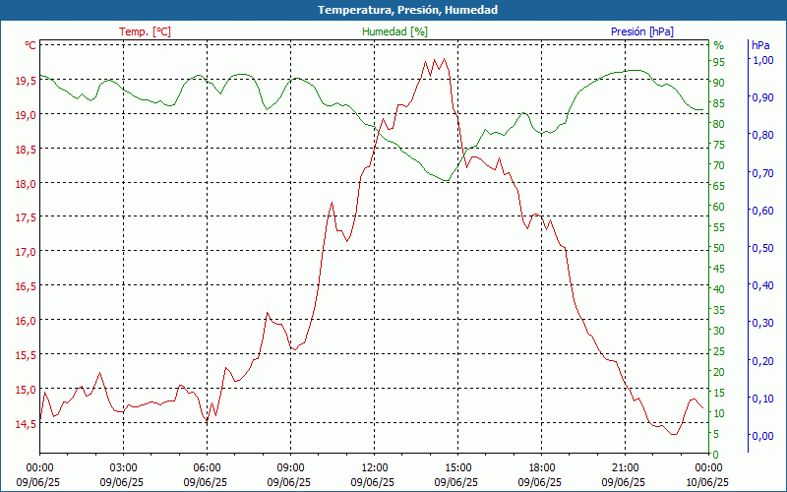This screenshot has height=492, width=787.
Task: Click the '0,60' pressure axis value
Action: pos(762,211)
